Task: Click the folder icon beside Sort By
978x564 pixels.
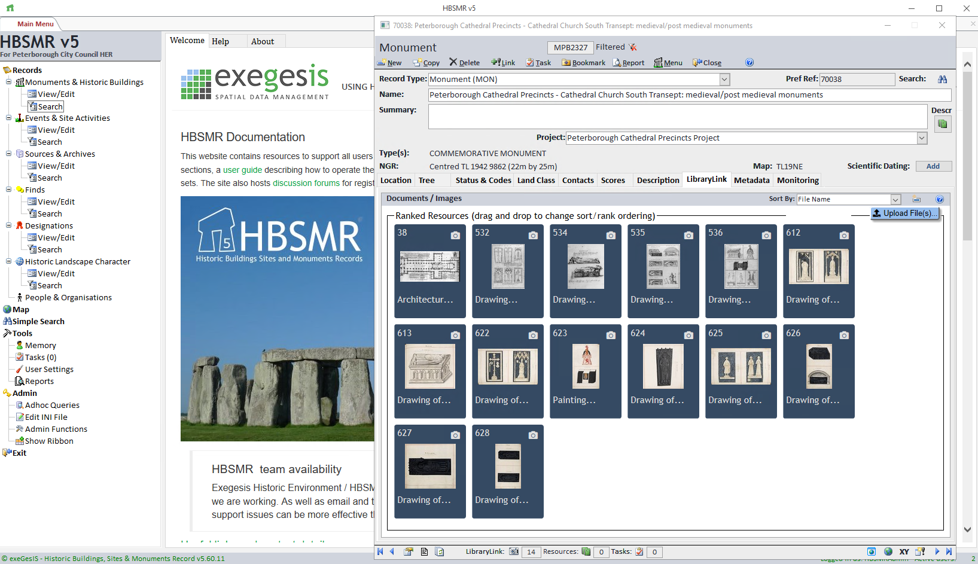Action: (916, 199)
